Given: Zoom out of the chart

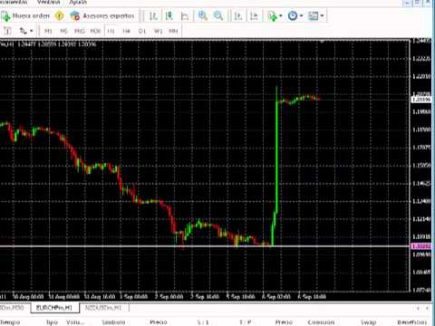Looking at the screenshot, I should pyautogui.click(x=218, y=15).
